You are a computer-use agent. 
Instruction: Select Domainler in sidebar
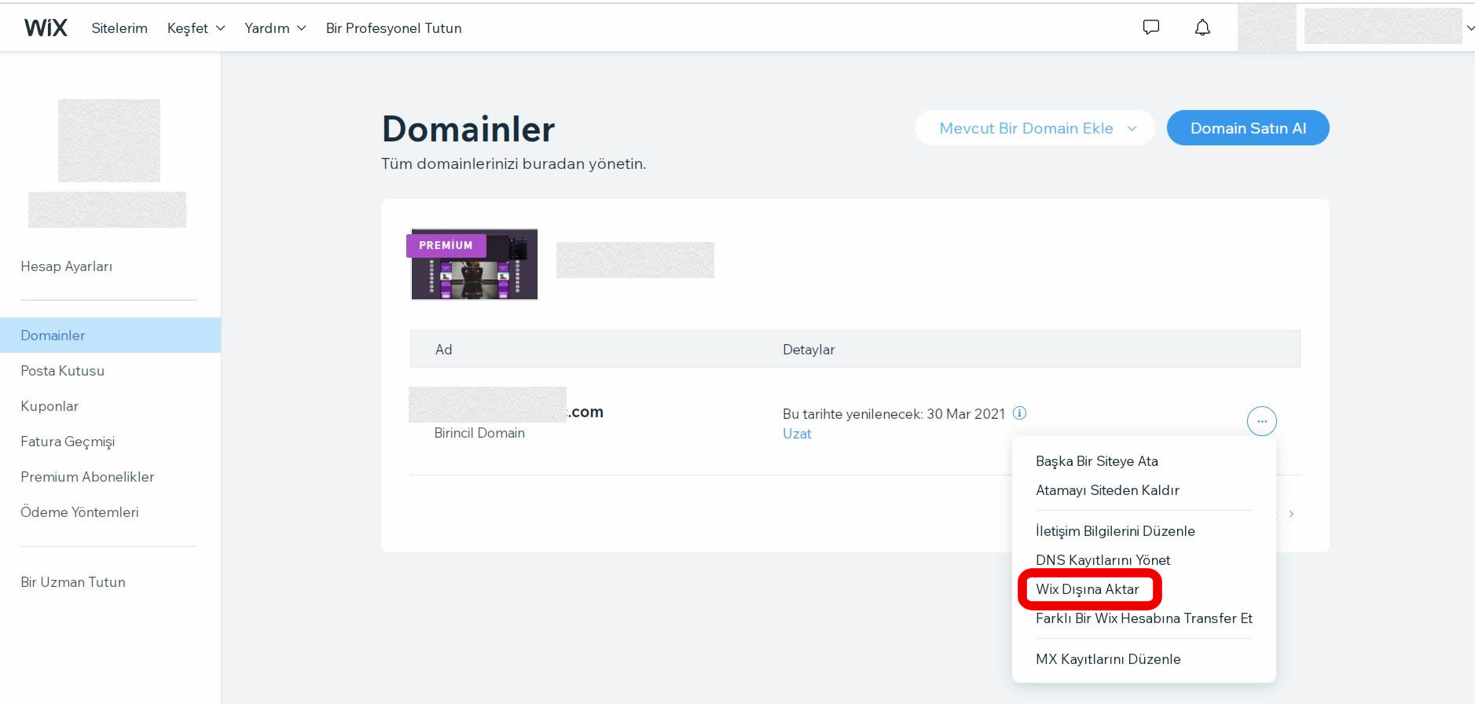pyautogui.click(x=110, y=335)
